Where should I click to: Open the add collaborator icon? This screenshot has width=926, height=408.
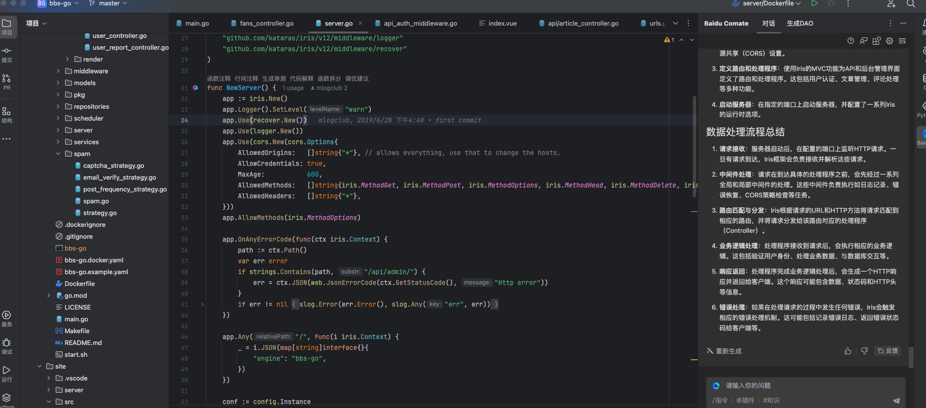[x=891, y=3]
